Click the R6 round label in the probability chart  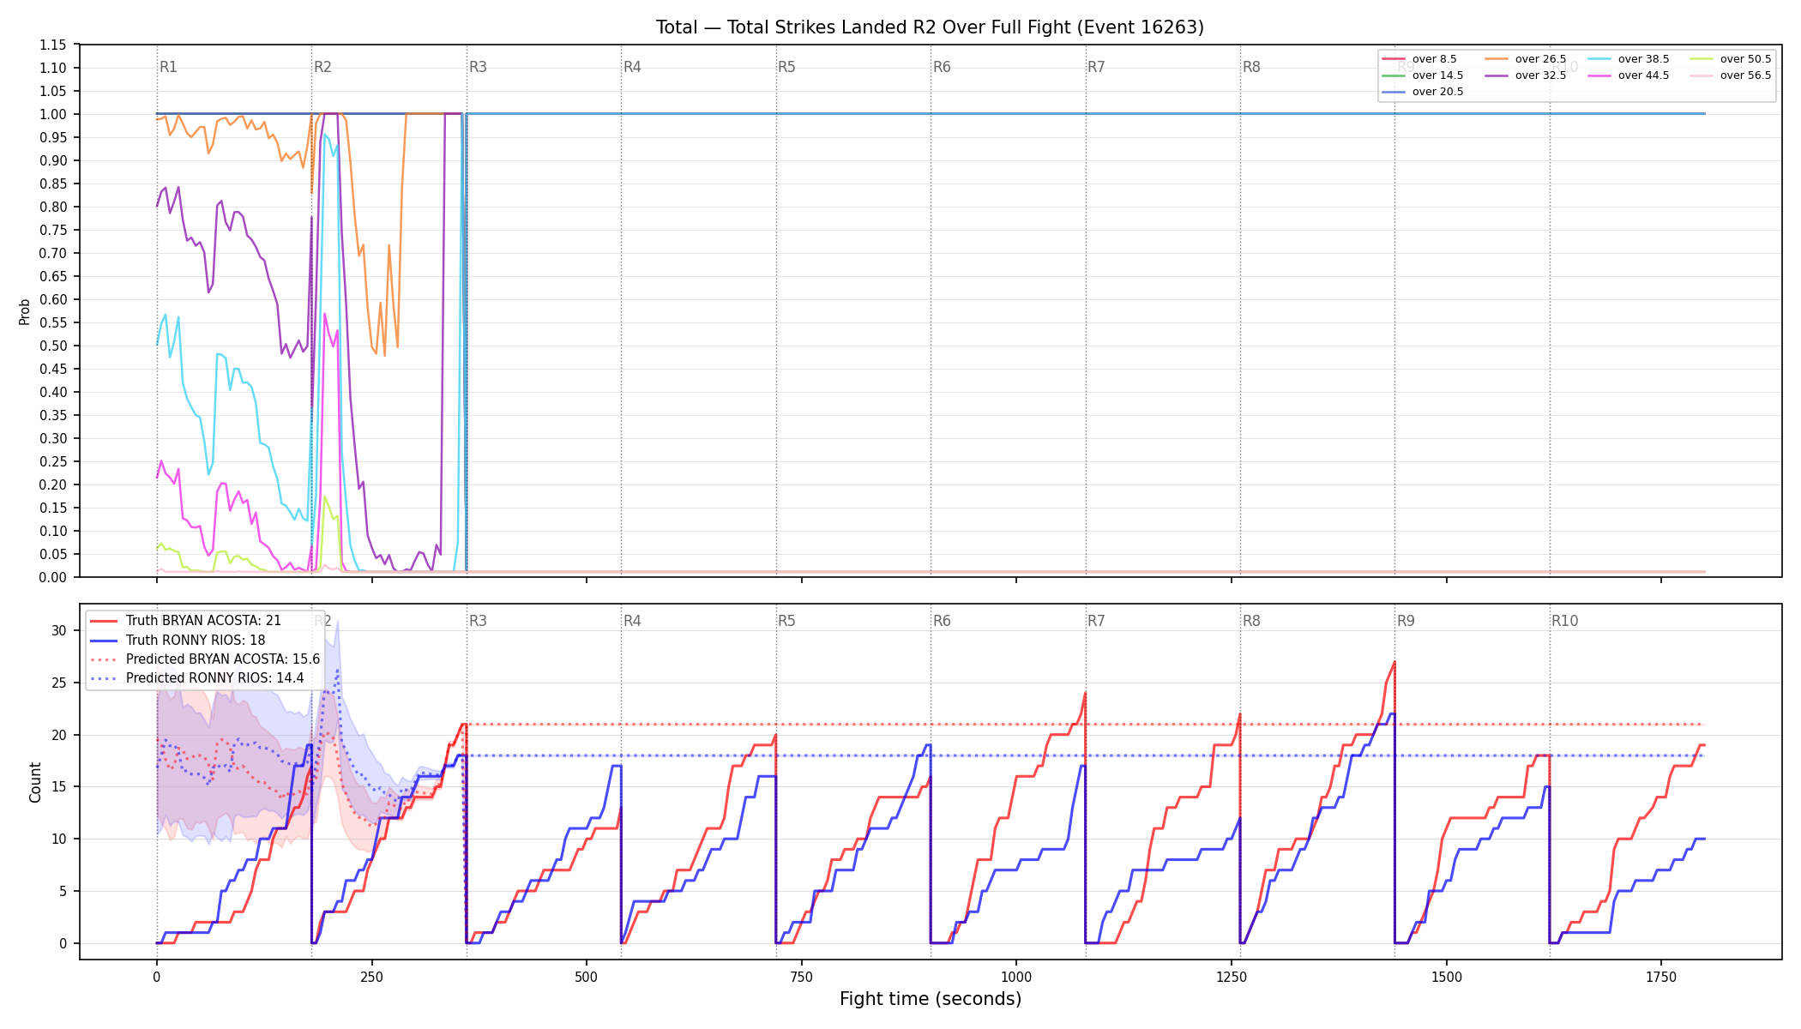[942, 67]
